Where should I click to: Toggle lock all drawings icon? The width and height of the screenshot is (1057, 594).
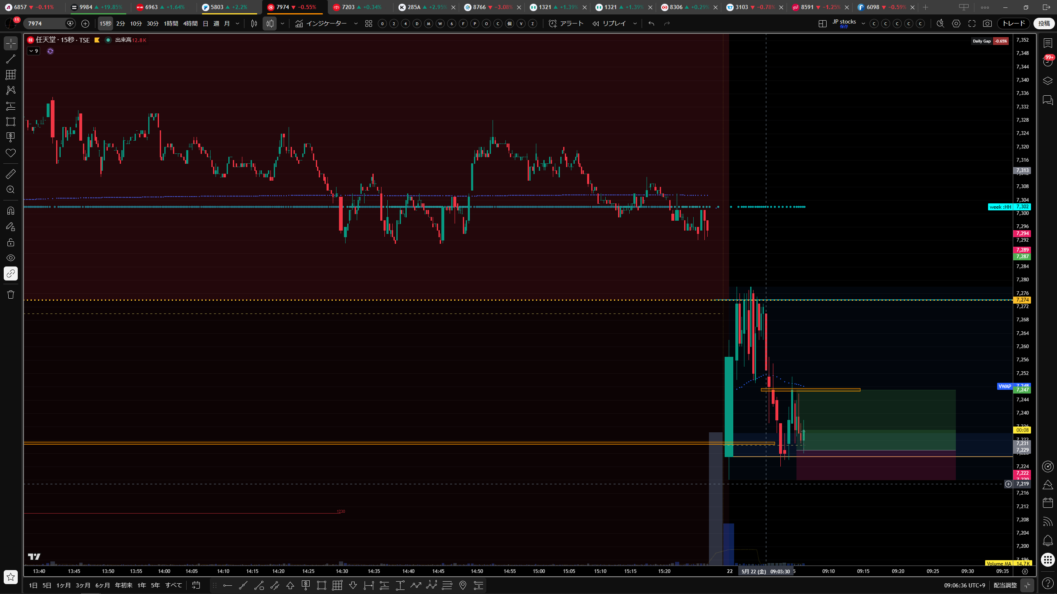[x=11, y=242]
